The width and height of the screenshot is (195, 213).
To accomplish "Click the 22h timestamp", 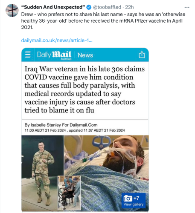I will click(x=129, y=7).
